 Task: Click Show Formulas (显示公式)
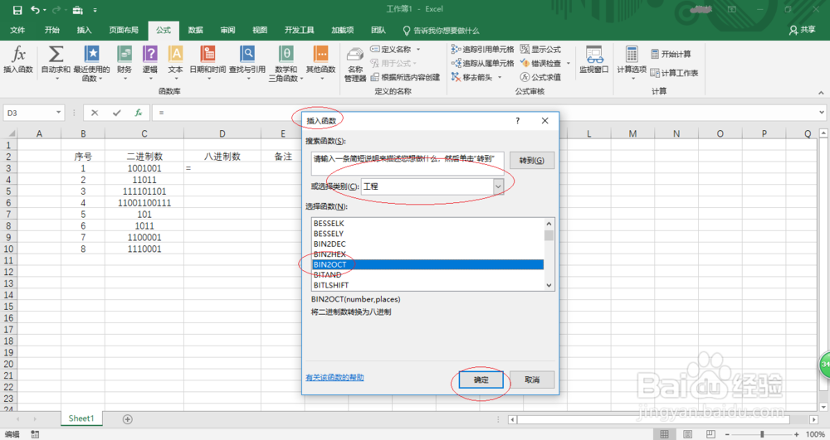click(540, 49)
